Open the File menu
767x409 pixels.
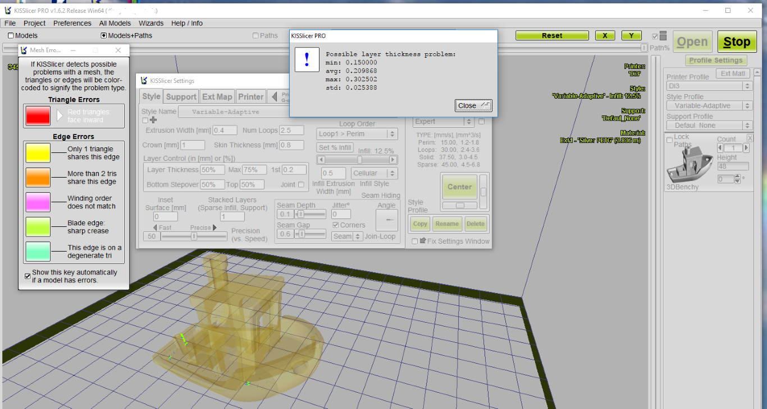tap(10, 23)
